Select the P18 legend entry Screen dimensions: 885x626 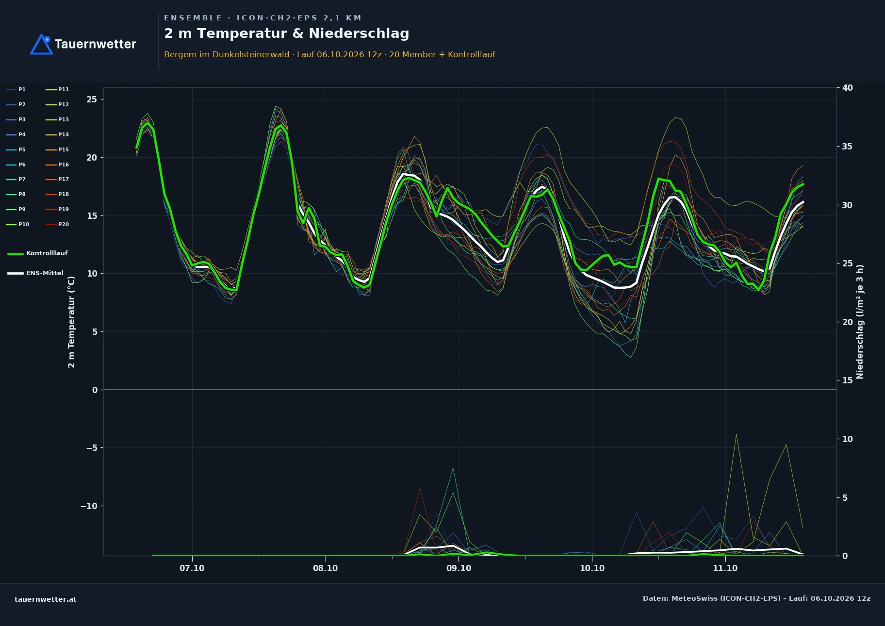point(57,194)
